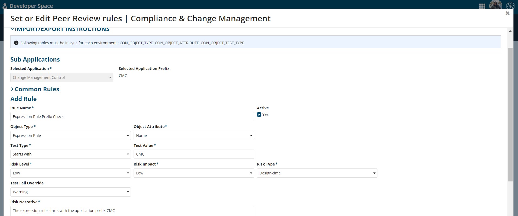Image resolution: width=518 pixels, height=216 pixels.
Task: Click the dialog vertical scrollbar thumb
Action: 510,114
